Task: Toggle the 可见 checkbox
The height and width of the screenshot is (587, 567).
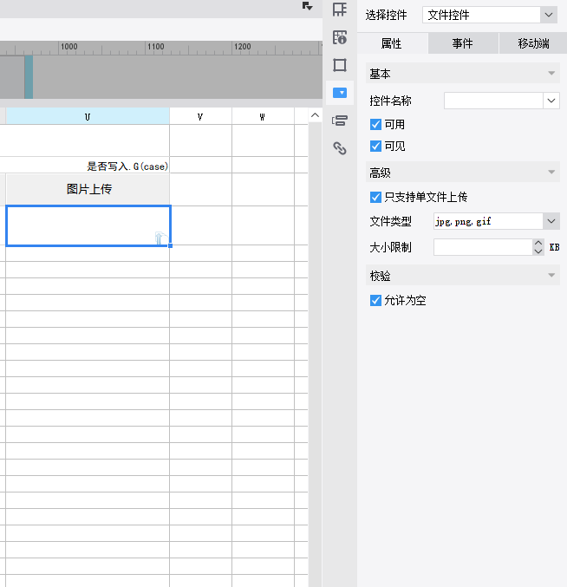Action: point(375,146)
